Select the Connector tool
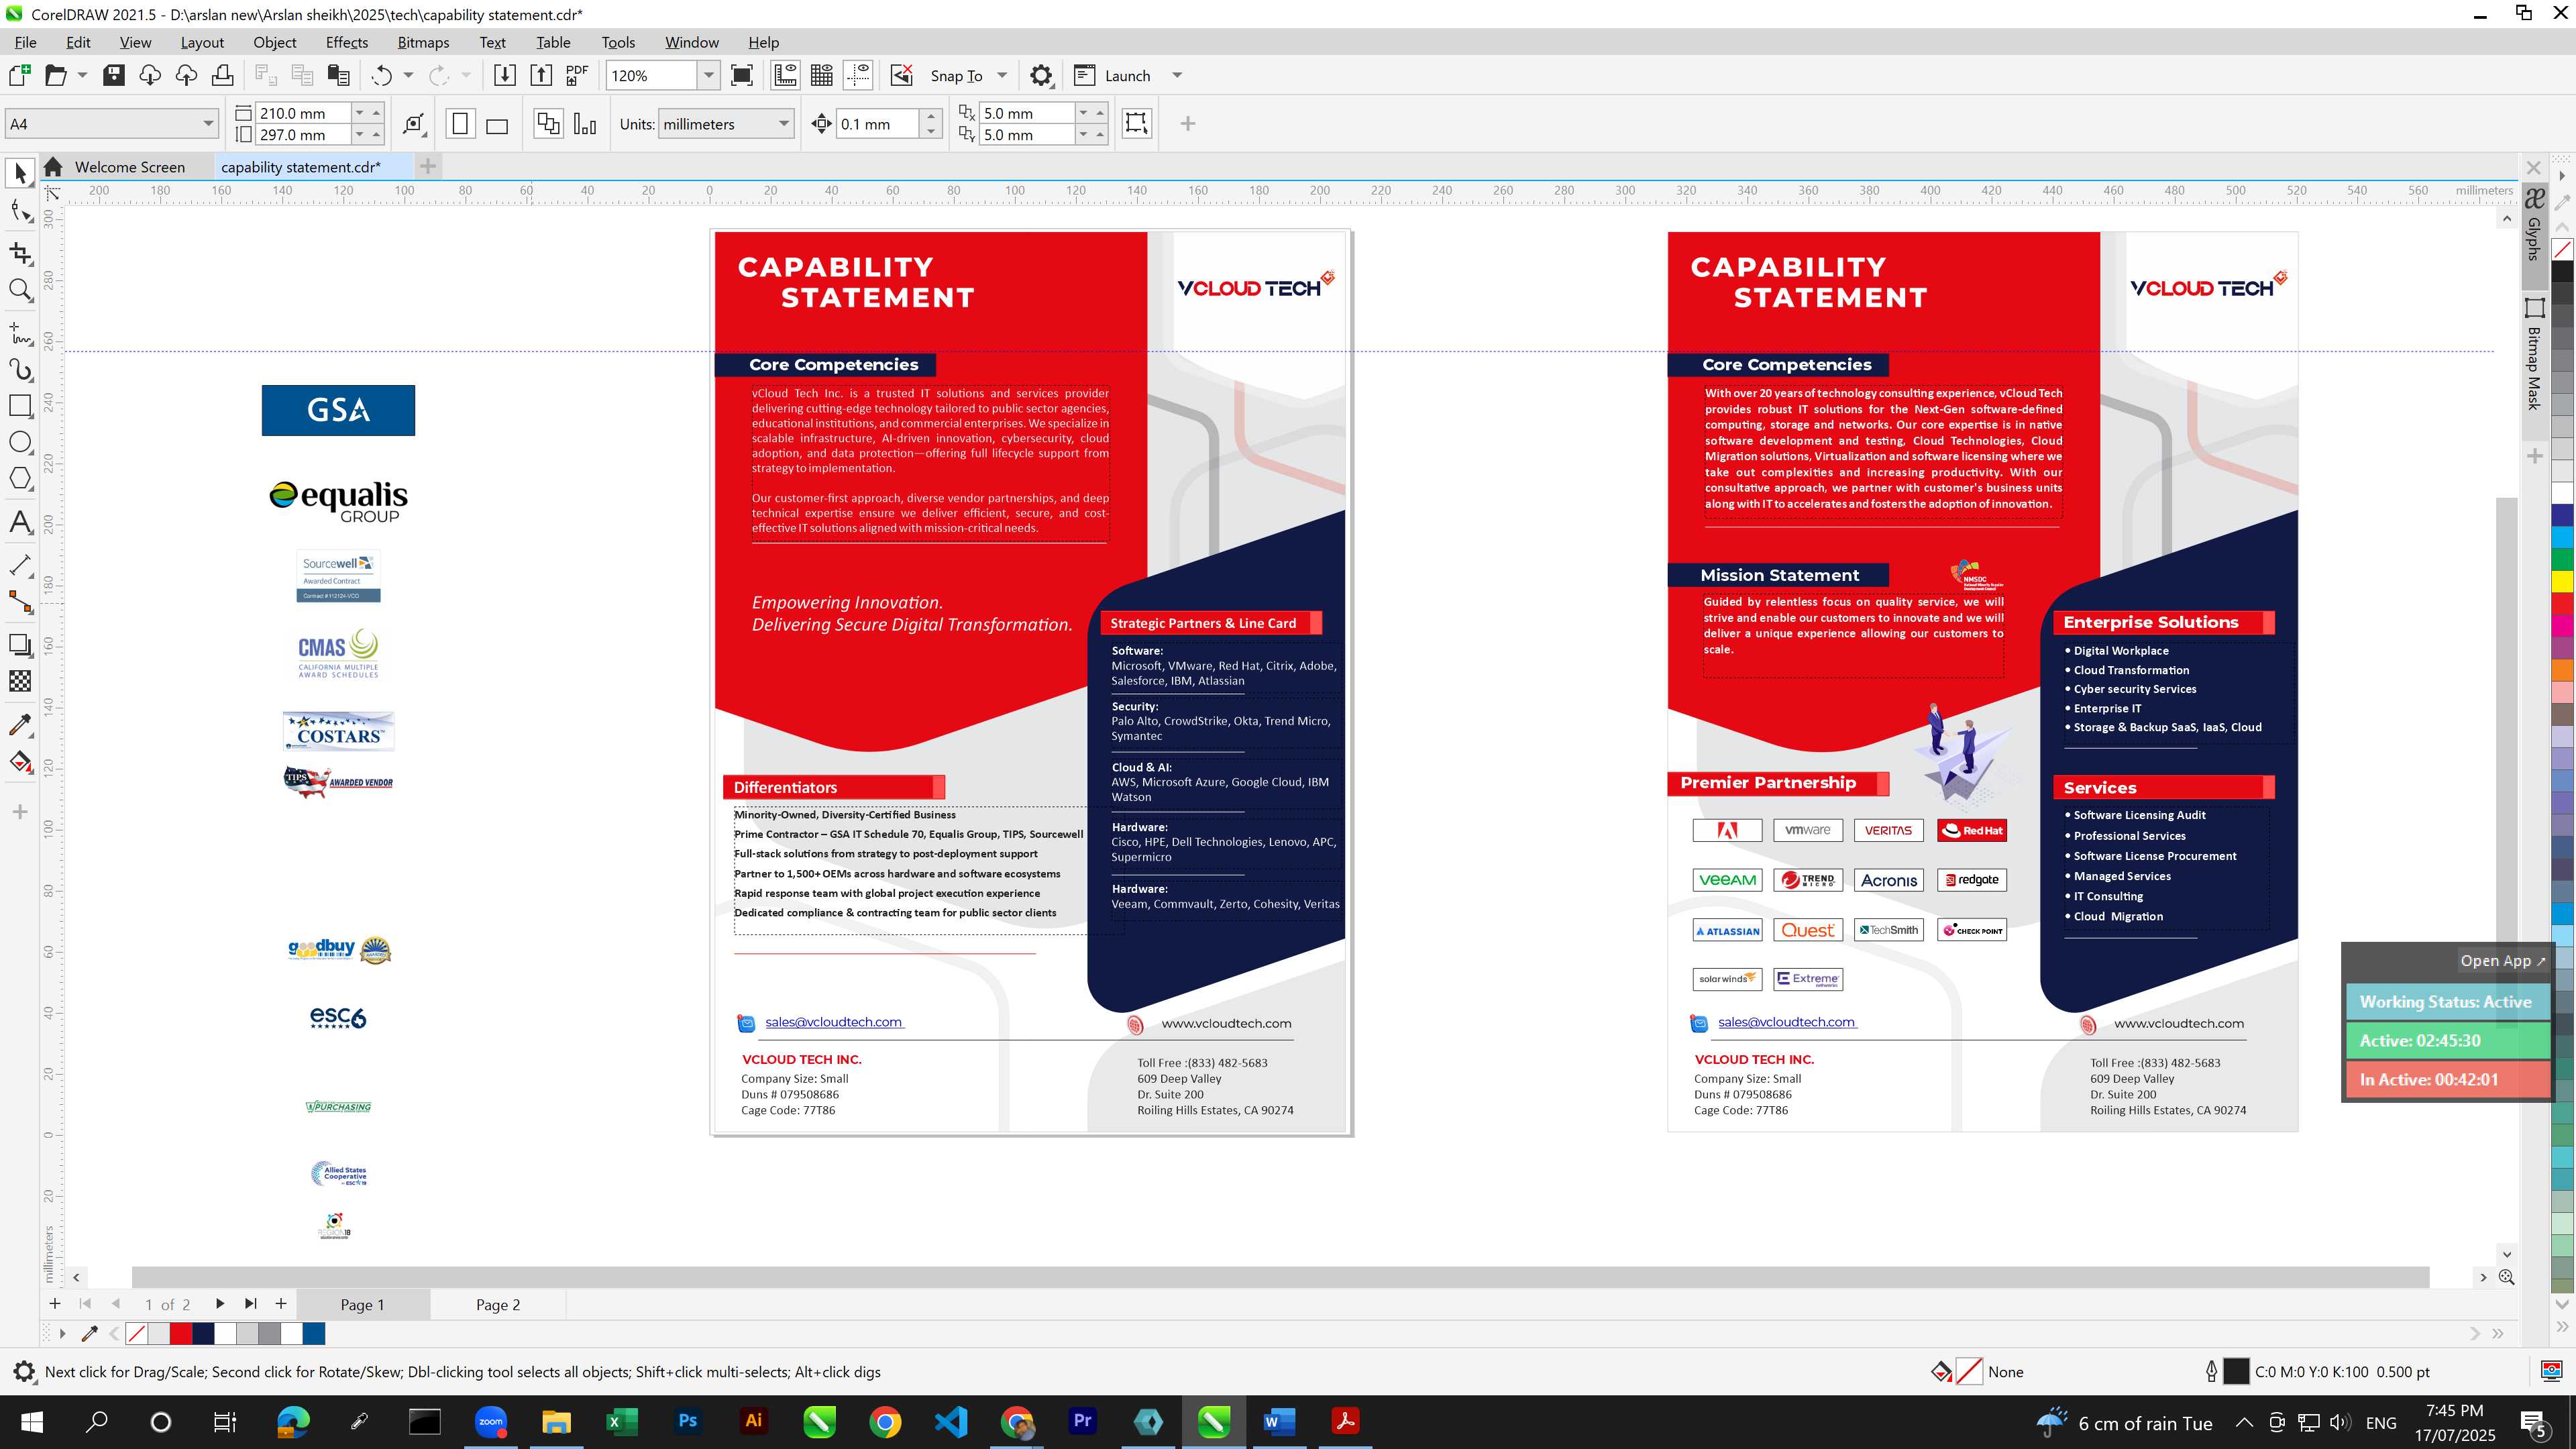The image size is (2576, 1449). (20, 602)
